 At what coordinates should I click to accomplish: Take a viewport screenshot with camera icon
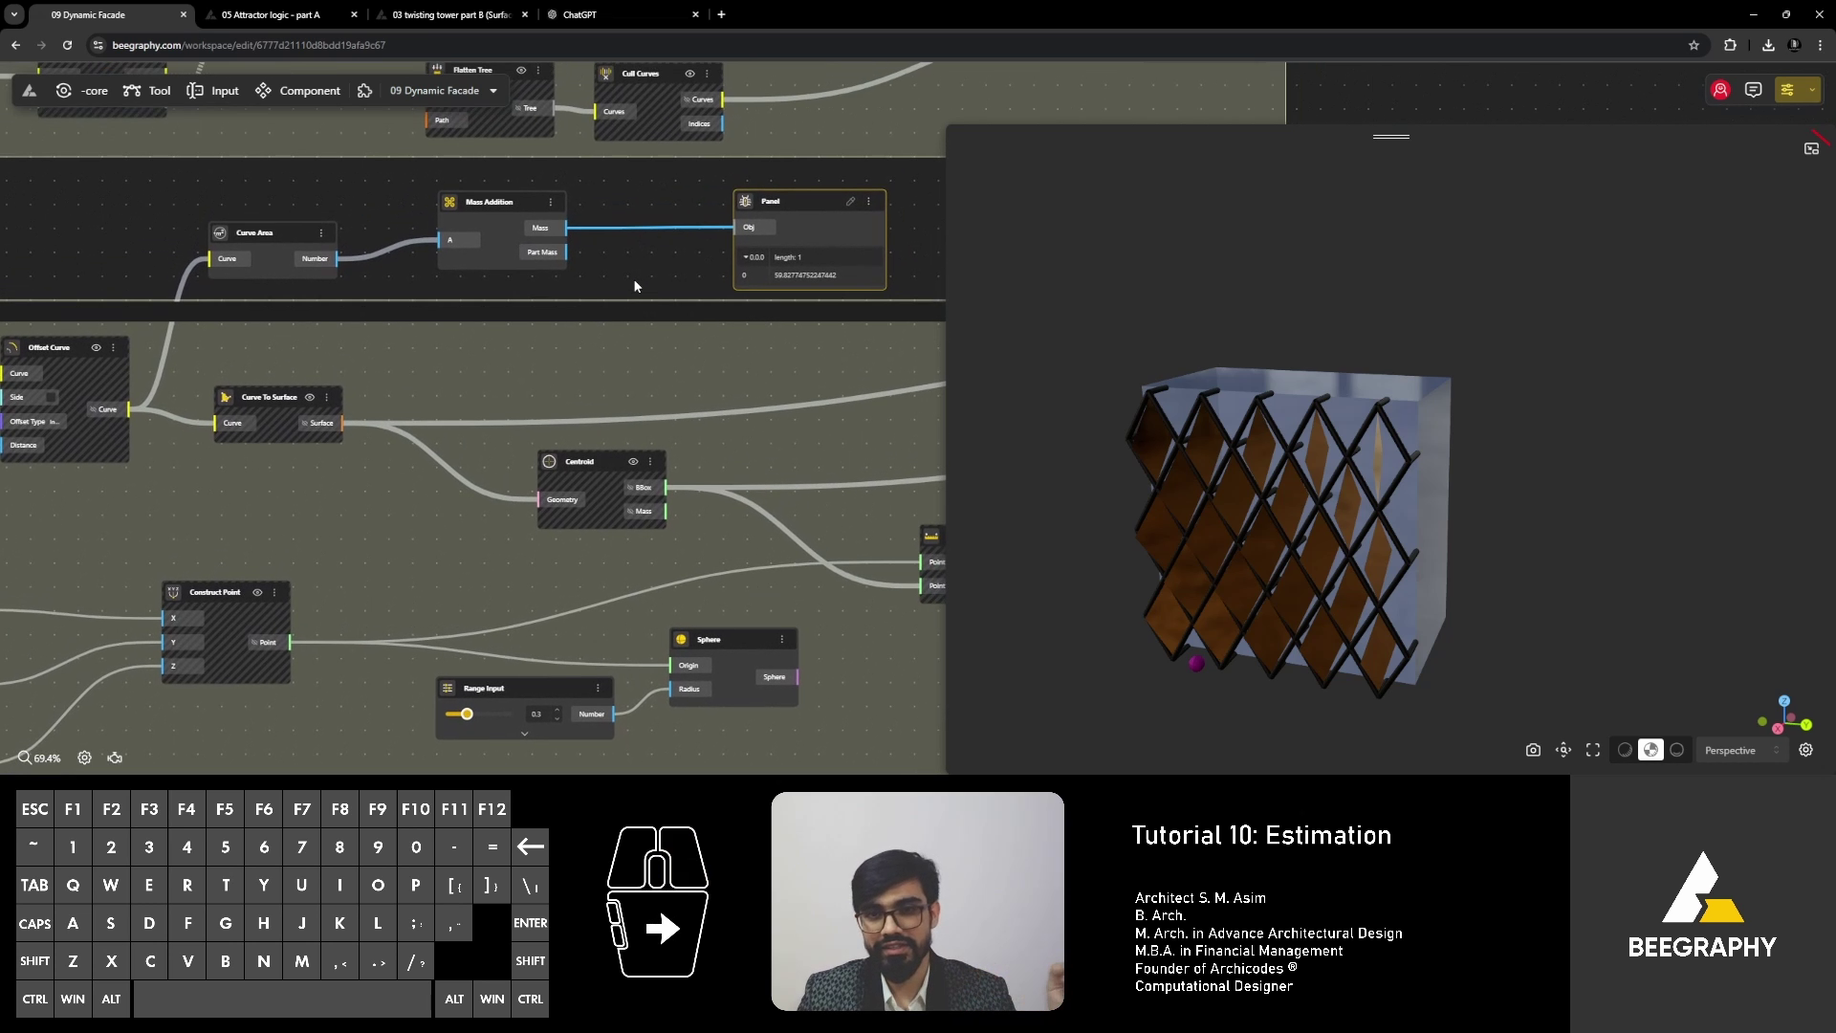(1533, 750)
